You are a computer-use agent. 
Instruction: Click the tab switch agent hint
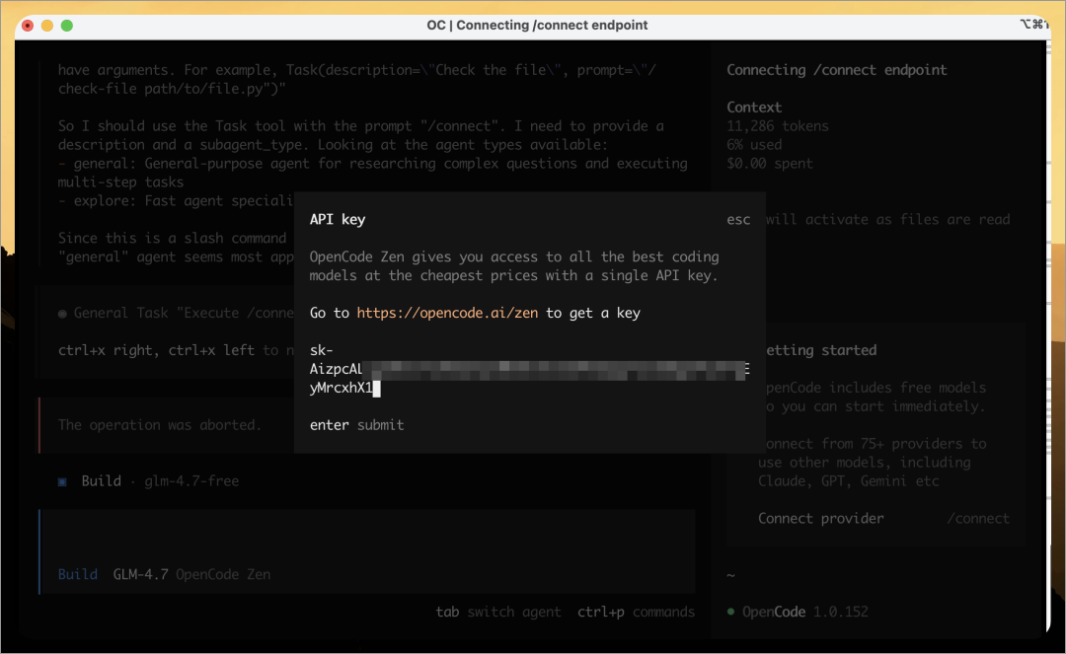[x=498, y=612]
